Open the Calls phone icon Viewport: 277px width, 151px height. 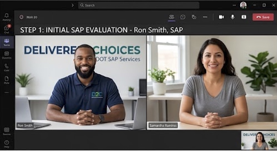6,67
